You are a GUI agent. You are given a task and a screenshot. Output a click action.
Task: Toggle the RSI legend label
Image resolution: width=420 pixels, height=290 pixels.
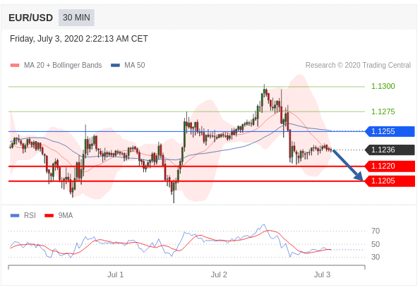(x=30, y=215)
